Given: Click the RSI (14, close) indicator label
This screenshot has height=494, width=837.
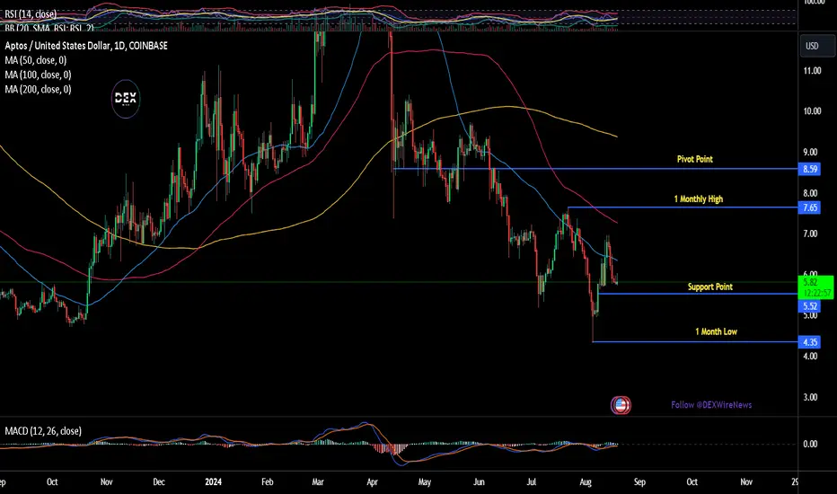Looking at the screenshot, I should click(31, 13).
